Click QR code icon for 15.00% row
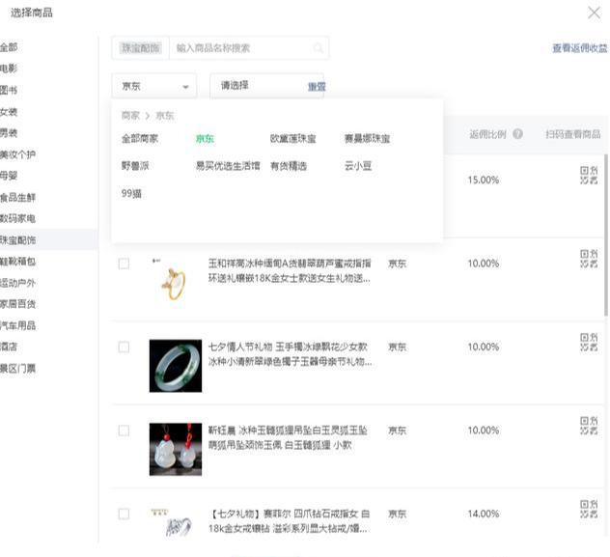This screenshot has height=557, width=610. click(588, 175)
